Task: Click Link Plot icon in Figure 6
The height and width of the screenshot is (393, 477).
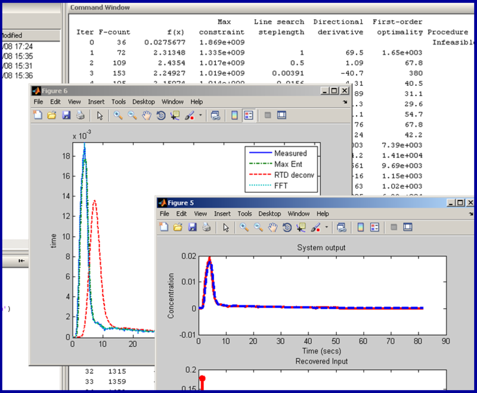Action: tap(215, 115)
